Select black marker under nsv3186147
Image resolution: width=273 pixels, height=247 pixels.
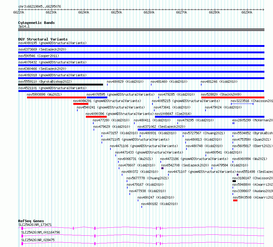click(234, 181)
